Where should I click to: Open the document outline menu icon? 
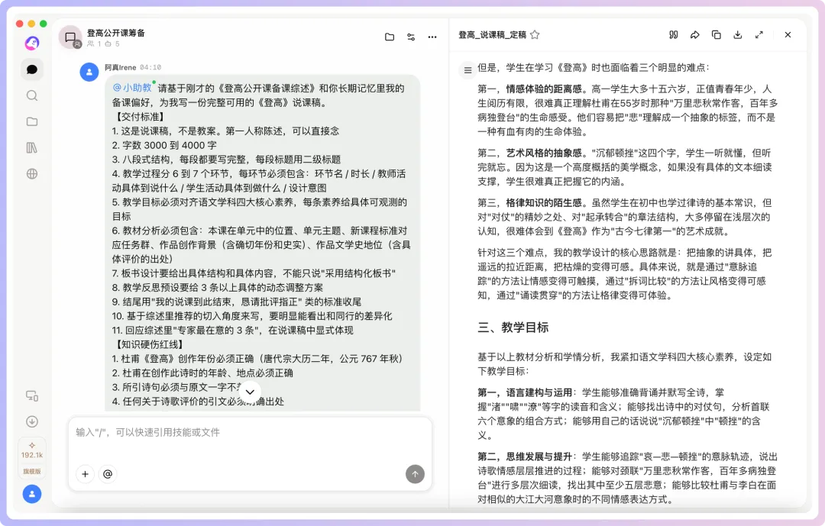click(x=467, y=70)
